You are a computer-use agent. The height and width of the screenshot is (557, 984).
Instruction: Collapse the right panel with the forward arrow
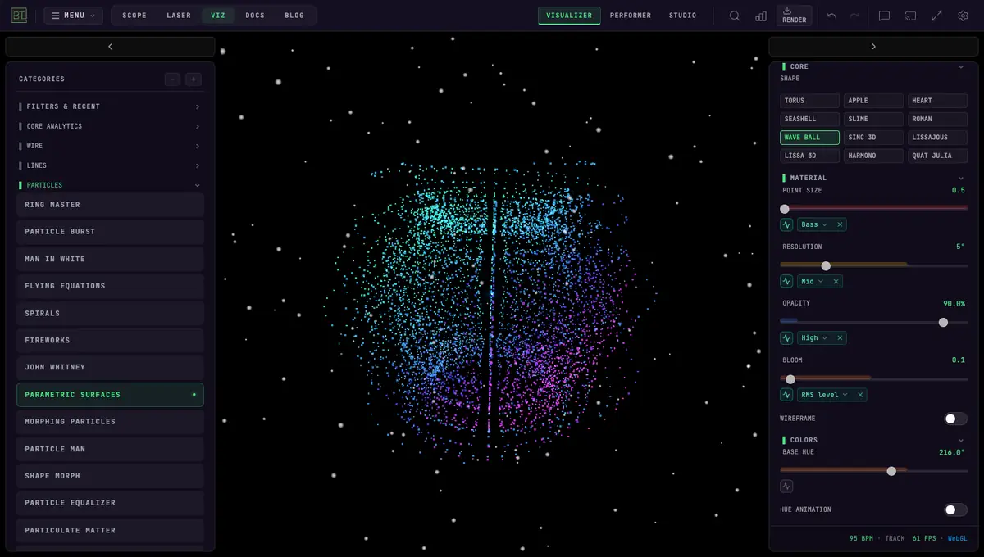point(873,47)
